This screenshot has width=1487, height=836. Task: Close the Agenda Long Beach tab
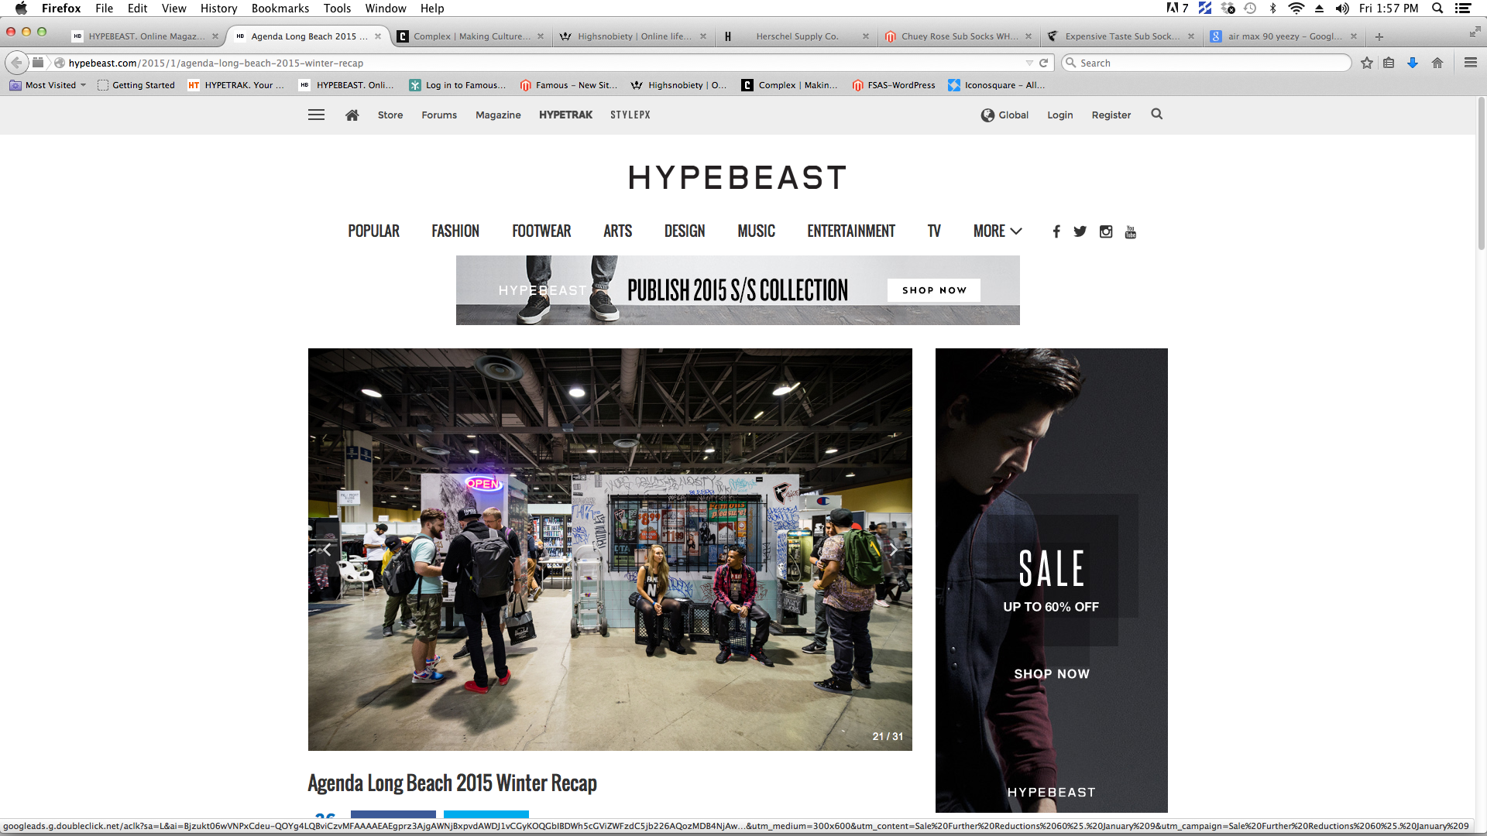378,36
